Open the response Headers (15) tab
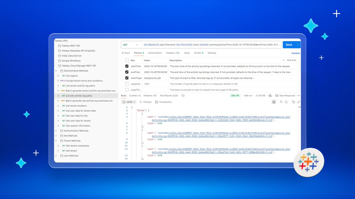Viewport: 355px width, 199px height. (x=150, y=96)
